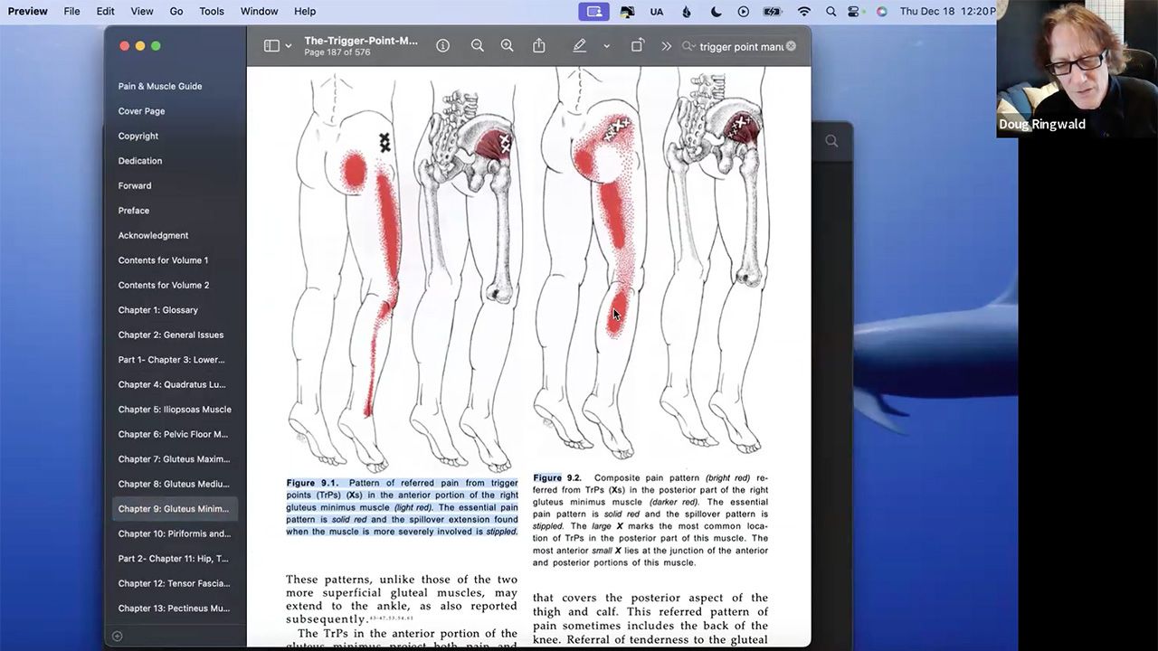The height and width of the screenshot is (651, 1158).
Task: Add new item with sidebar plus button
Action: [x=117, y=637]
